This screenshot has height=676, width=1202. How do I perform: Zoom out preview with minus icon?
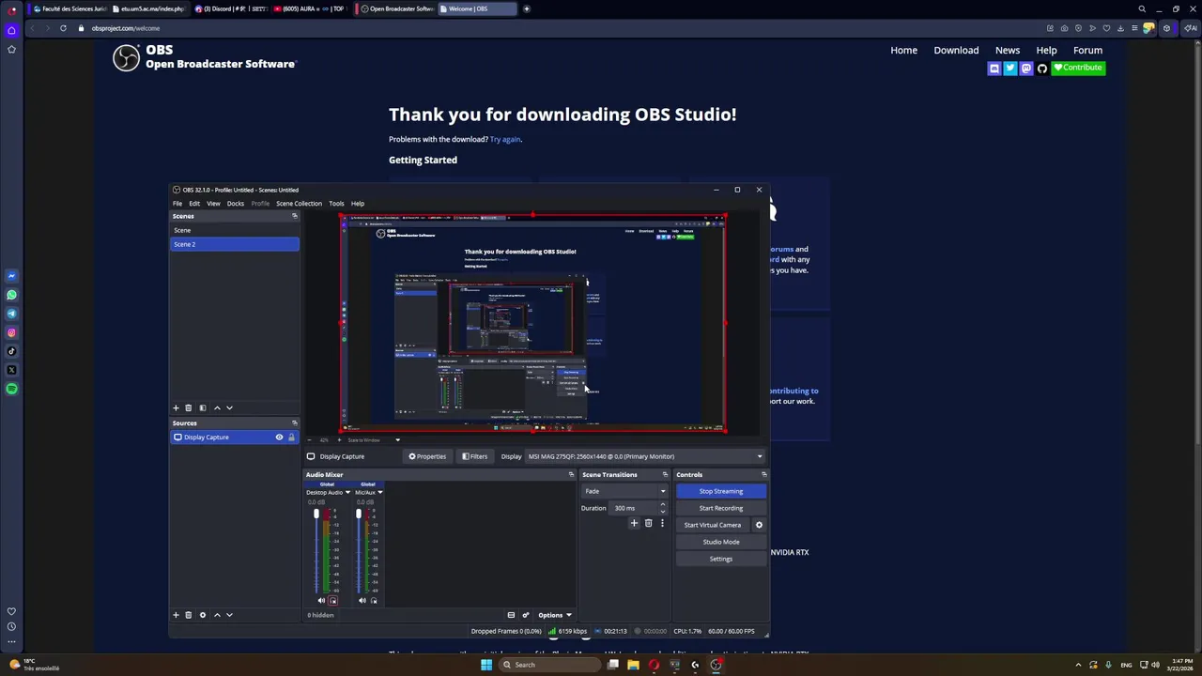pyautogui.click(x=309, y=440)
